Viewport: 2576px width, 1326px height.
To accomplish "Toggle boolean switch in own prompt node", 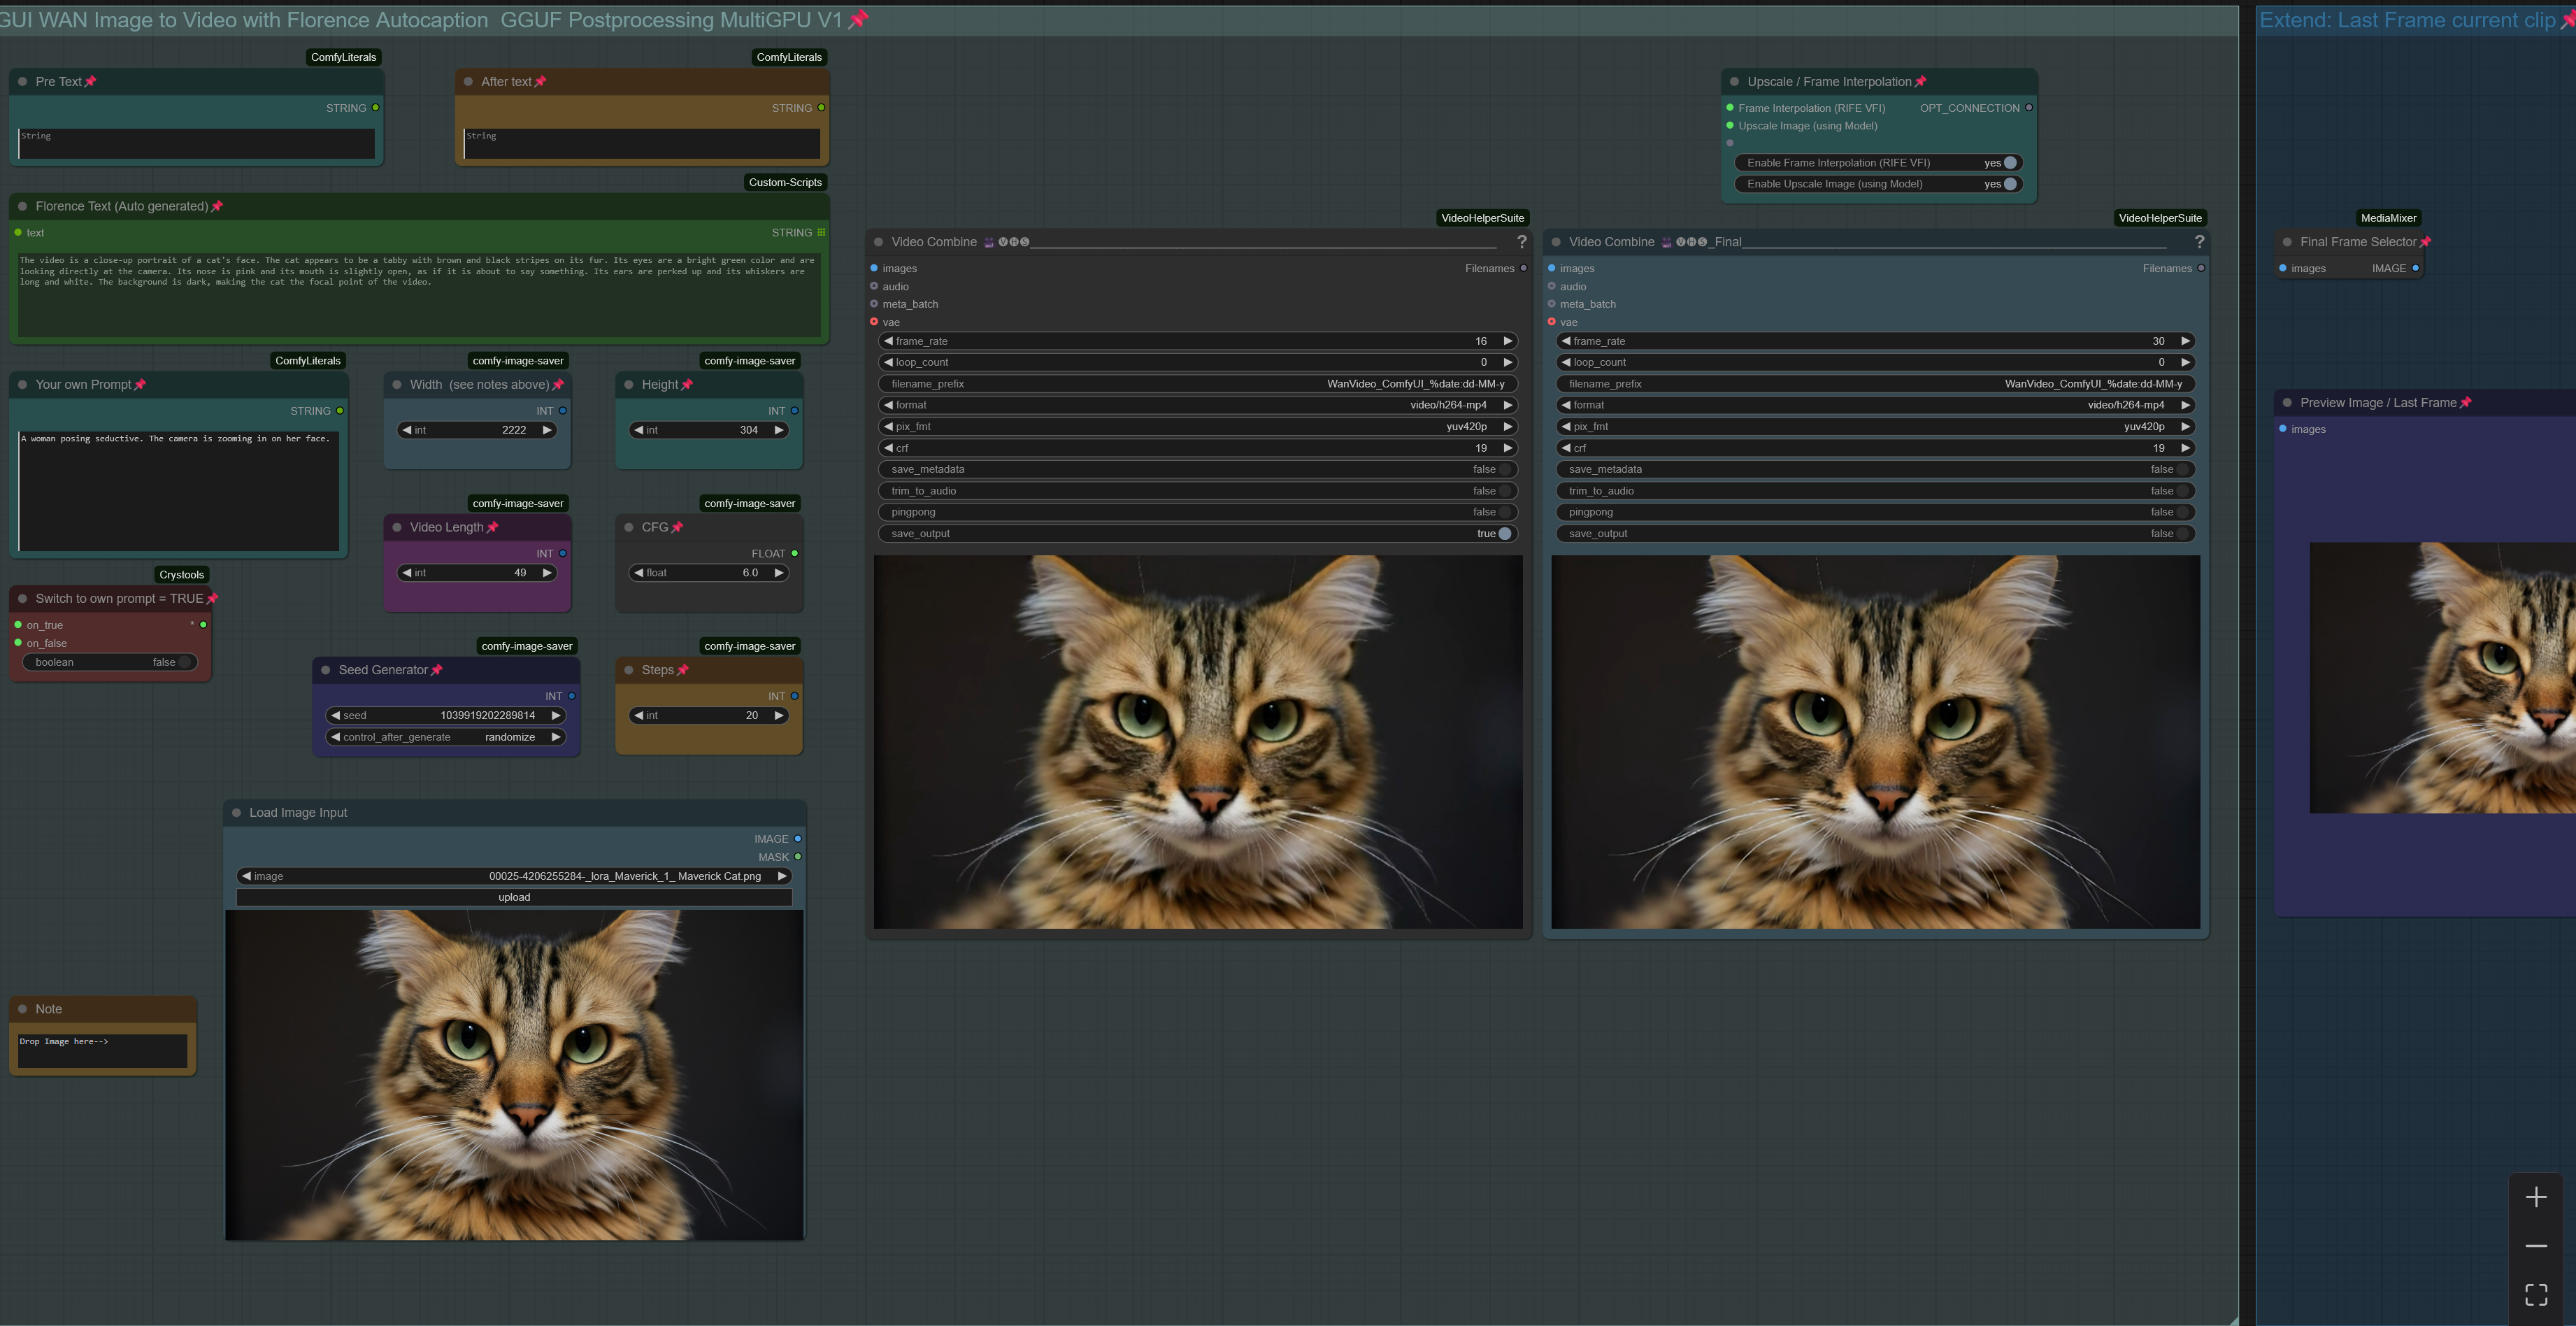I will point(183,662).
